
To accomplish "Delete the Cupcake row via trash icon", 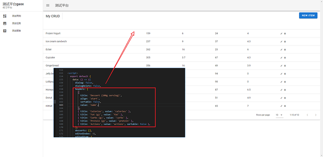I will click(x=285, y=58).
